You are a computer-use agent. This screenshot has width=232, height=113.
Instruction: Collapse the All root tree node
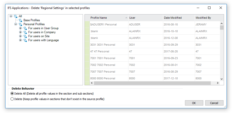coord(11,16)
